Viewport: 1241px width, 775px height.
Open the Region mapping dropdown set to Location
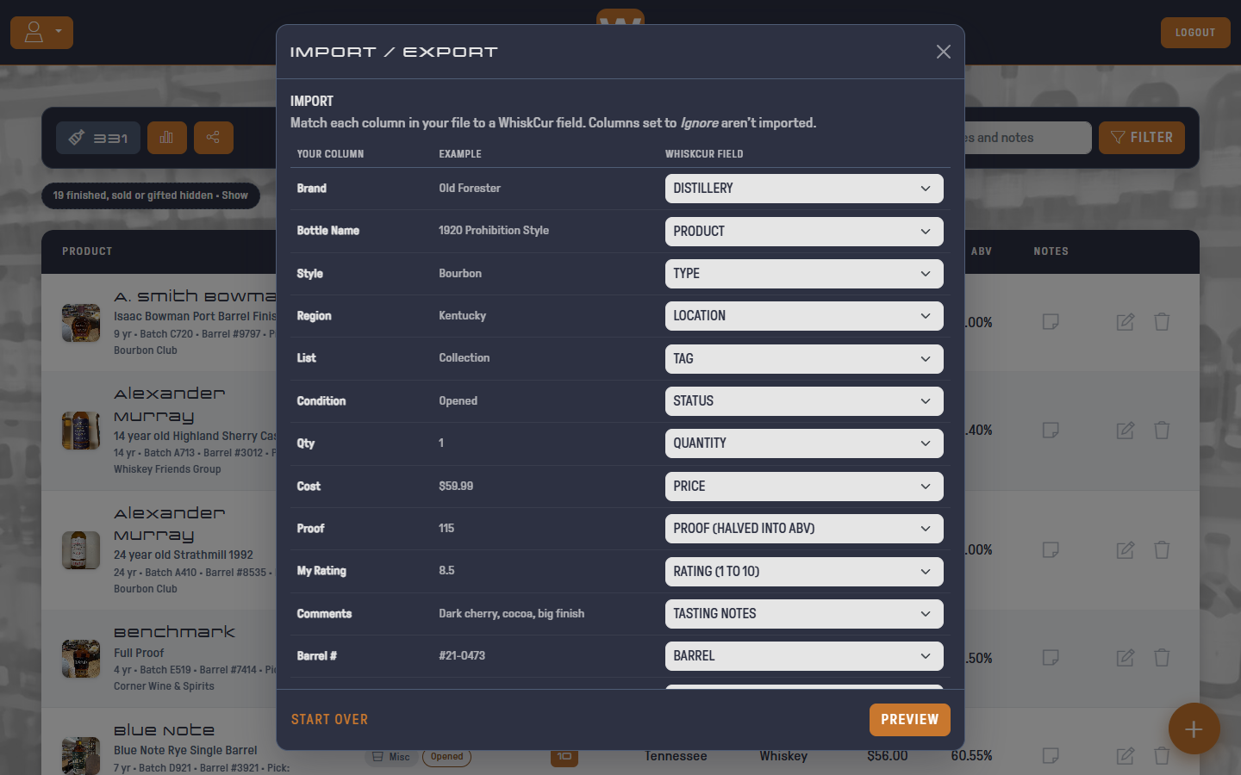click(x=804, y=316)
